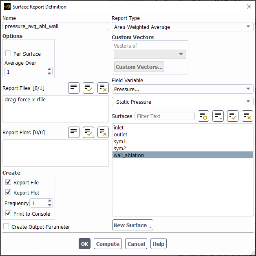Screen dimensions: 256x256
Task: Enable the Per Surface checkbox
Action: [8, 54]
